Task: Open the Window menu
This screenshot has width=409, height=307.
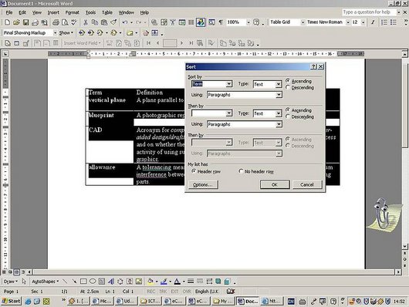Action: tap(127, 12)
